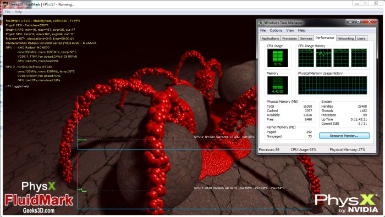
Task: Click the CPU Usage 93% gauge
Action: coord(277,58)
